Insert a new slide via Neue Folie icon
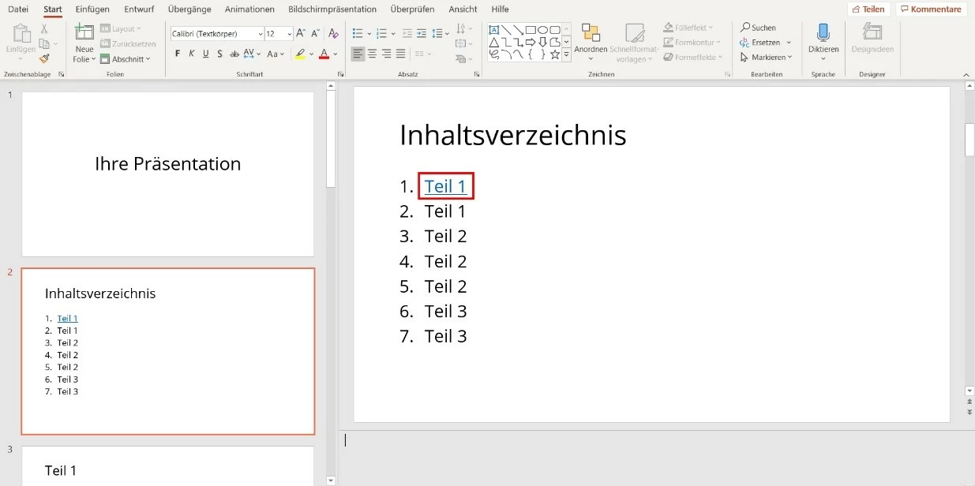The image size is (975, 486). [x=84, y=32]
